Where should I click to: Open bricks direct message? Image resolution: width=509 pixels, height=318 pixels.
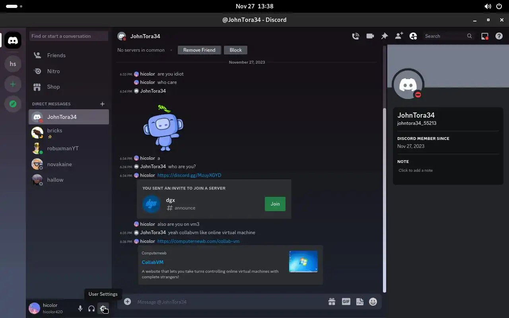pyautogui.click(x=69, y=133)
